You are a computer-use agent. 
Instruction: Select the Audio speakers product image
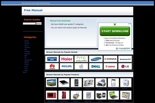point(101,95)
